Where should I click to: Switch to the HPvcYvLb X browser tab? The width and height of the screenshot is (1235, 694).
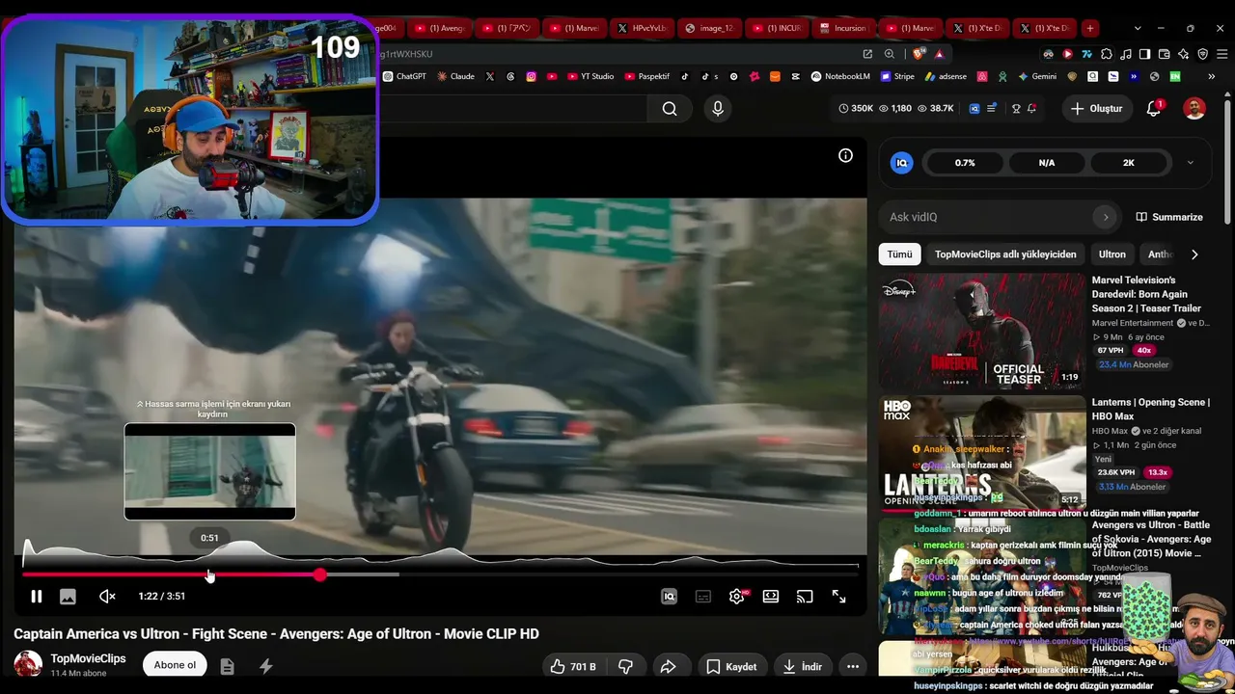pos(642,28)
